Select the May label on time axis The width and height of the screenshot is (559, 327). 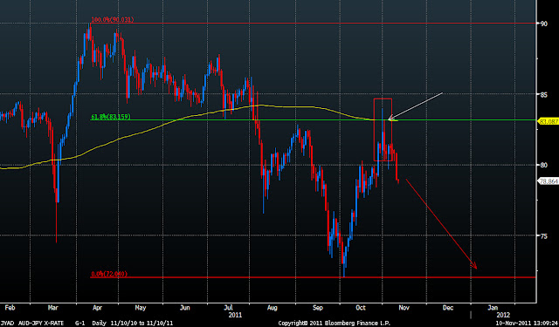(141, 307)
